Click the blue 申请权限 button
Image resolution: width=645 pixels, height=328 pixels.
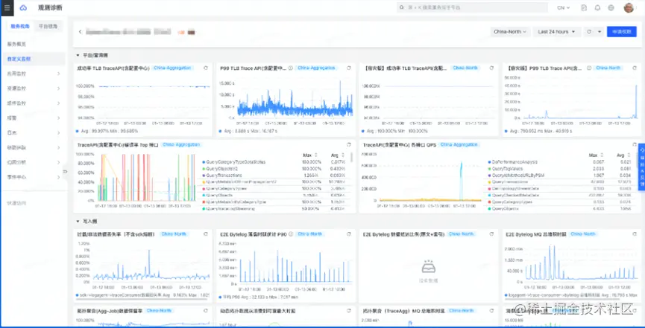(622, 31)
